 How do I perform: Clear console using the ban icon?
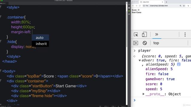tap(145, 43)
